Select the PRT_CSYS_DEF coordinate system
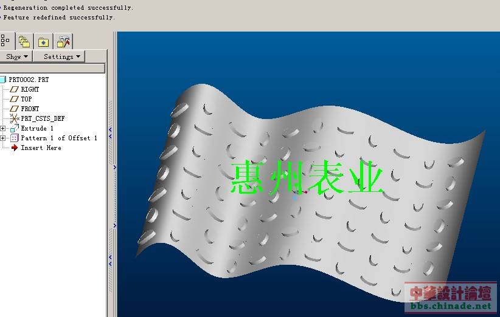 (43, 118)
